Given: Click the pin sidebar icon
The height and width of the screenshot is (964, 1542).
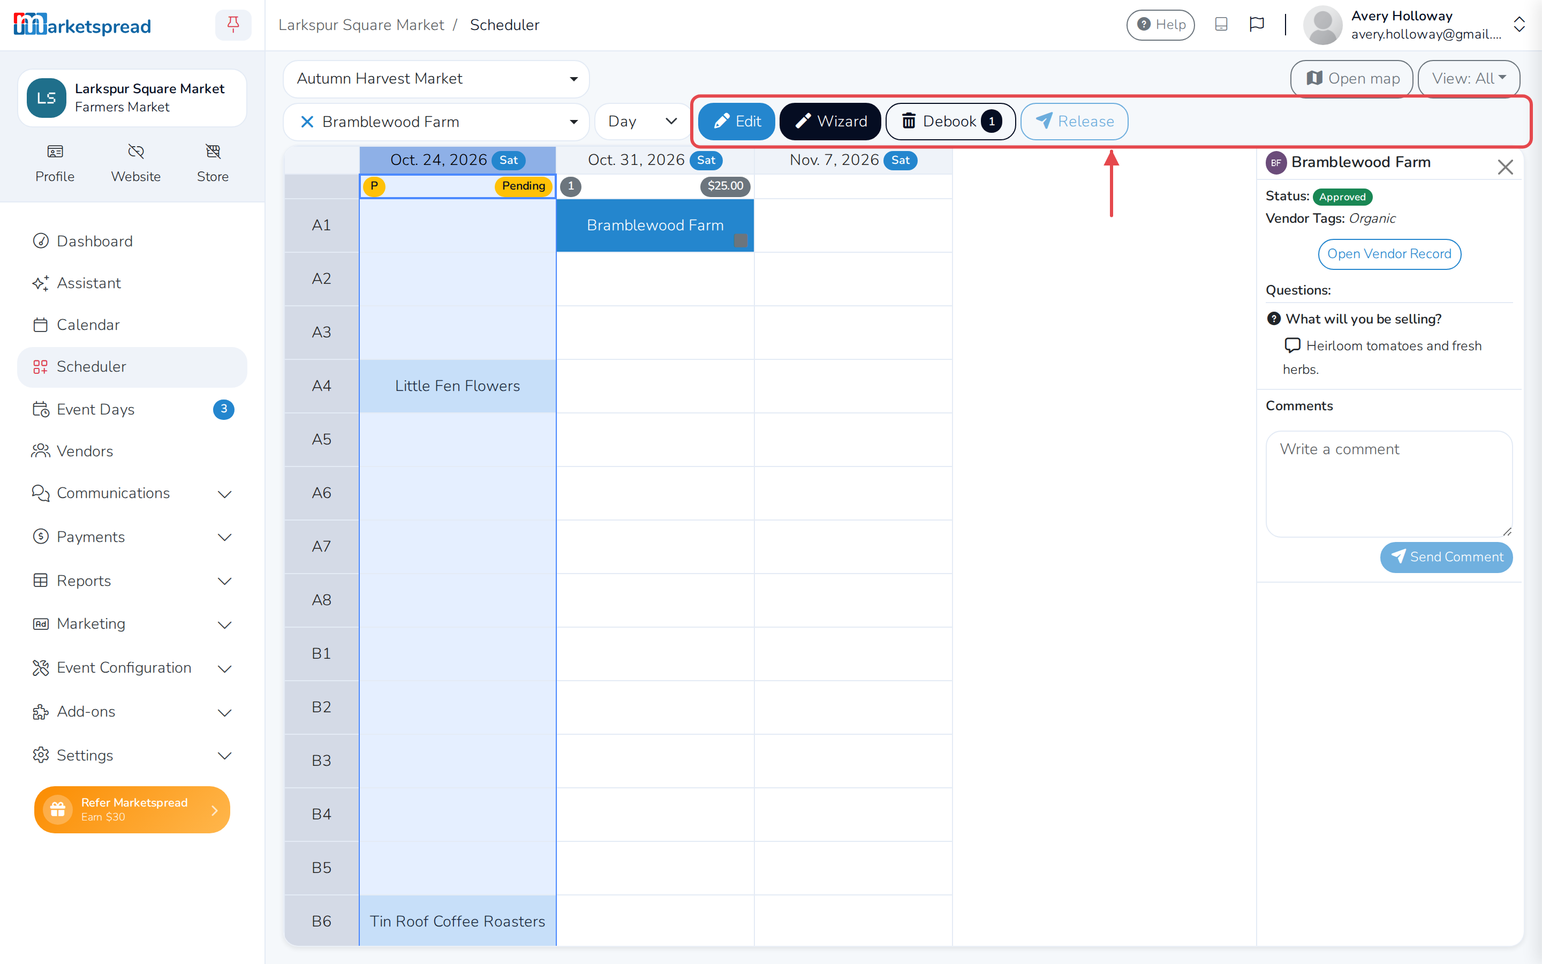Looking at the screenshot, I should 233,25.
